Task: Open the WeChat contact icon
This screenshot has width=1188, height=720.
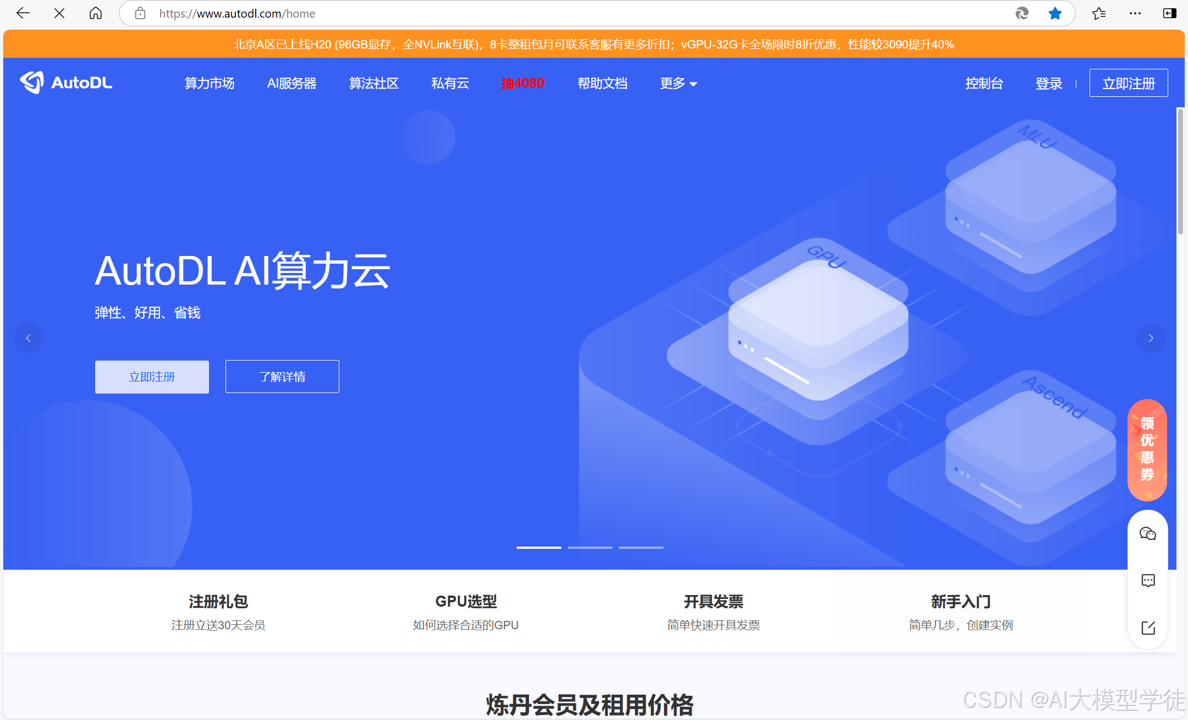Action: point(1148,533)
